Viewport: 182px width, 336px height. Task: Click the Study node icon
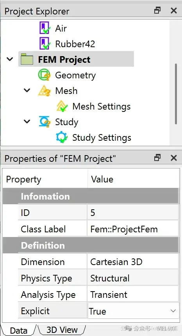point(45,122)
